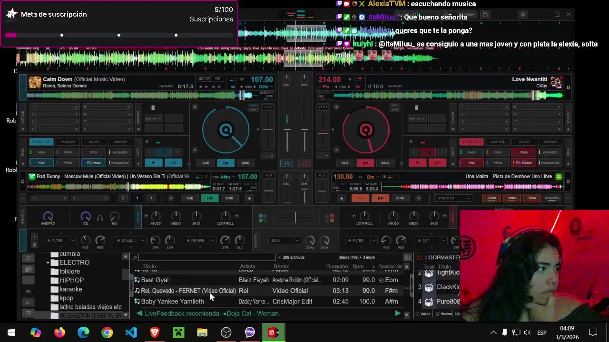Open the Dm key dropdown on deck D

[373, 177]
